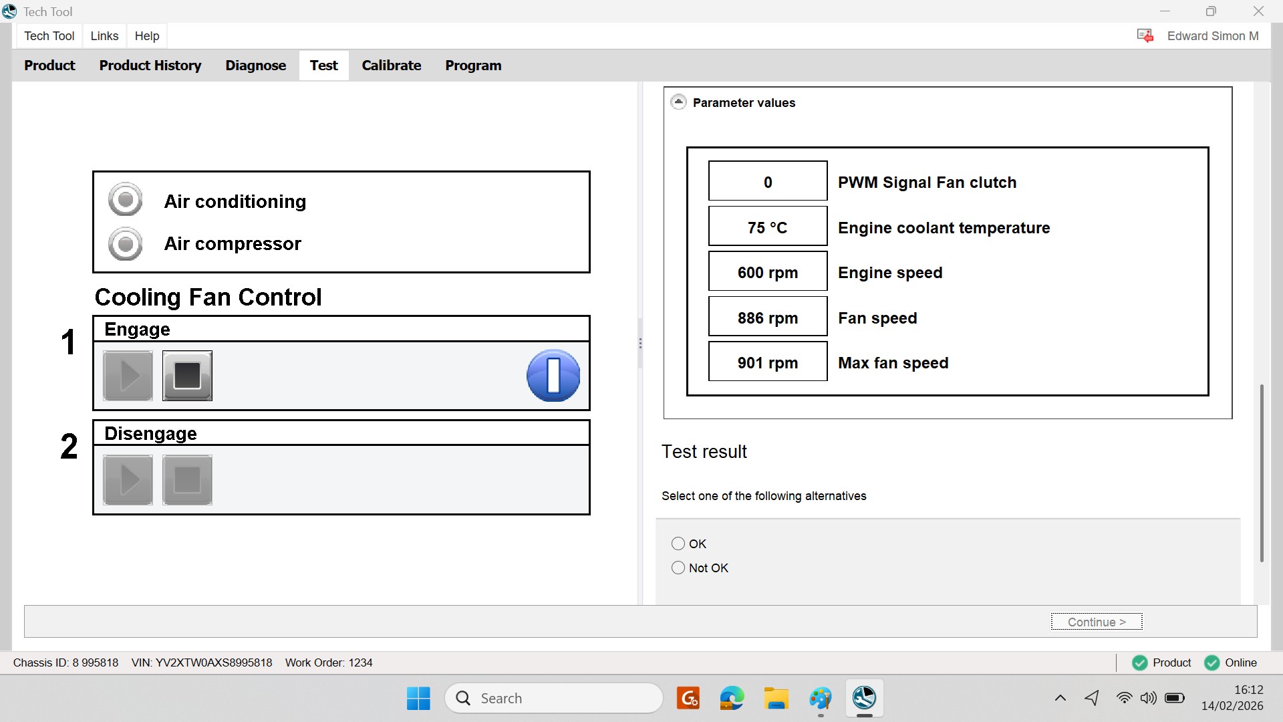Choose OK as test result

(x=678, y=544)
